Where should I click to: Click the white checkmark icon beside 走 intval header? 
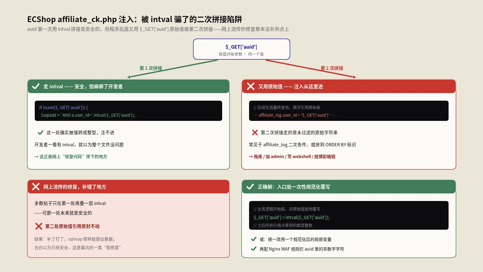(x=36, y=86)
